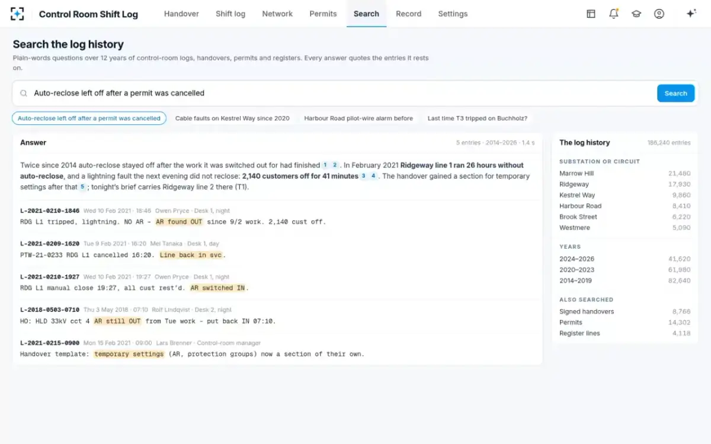This screenshot has width=711, height=444.
Task: Filter years to 2020–2023
Action: tap(624, 269)
